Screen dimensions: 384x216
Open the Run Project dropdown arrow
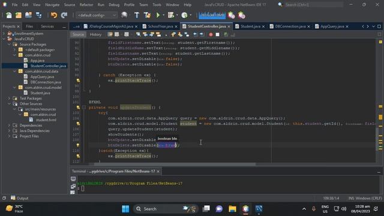(164, 16)
